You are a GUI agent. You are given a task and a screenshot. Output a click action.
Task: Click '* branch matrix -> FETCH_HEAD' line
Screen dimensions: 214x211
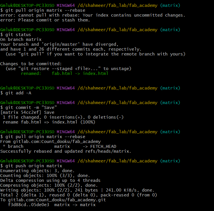pyautogui.click(x=60, y=146)
